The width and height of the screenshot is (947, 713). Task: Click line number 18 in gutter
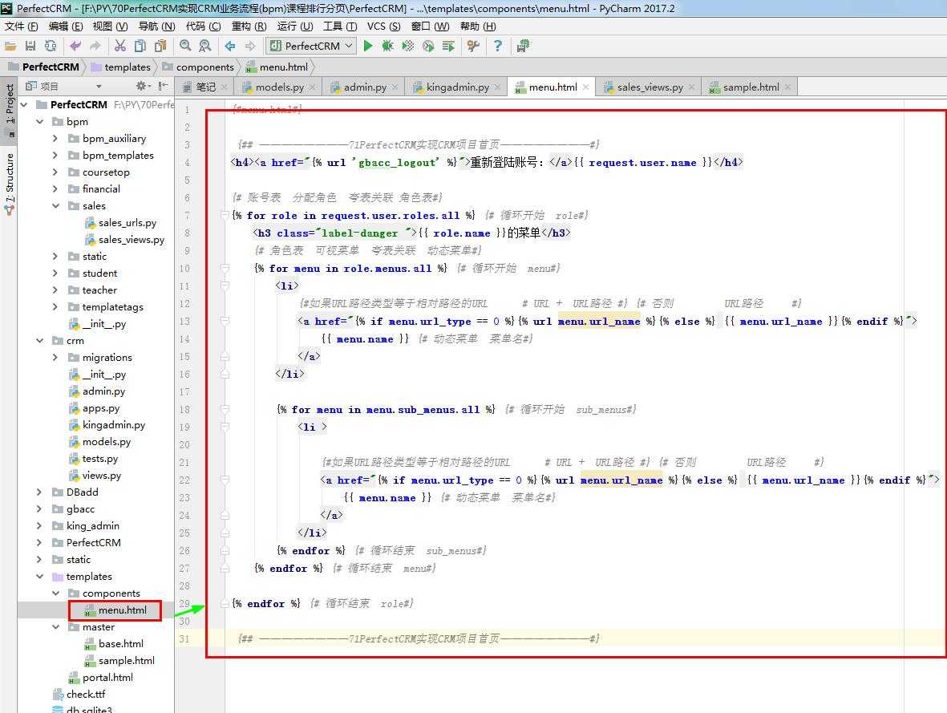[184, 410]
